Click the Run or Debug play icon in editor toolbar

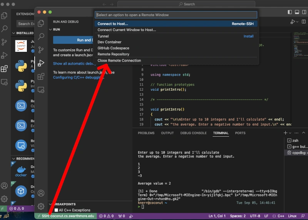pos(293,22)
